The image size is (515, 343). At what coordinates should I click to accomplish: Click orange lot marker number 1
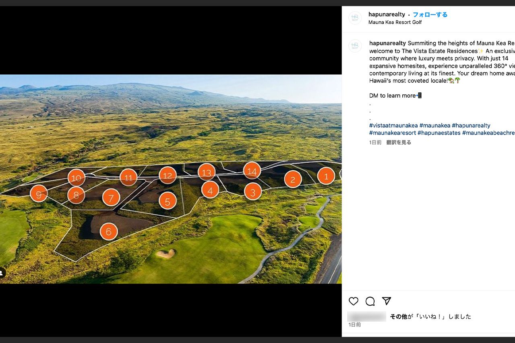click(x=326, y=176)
